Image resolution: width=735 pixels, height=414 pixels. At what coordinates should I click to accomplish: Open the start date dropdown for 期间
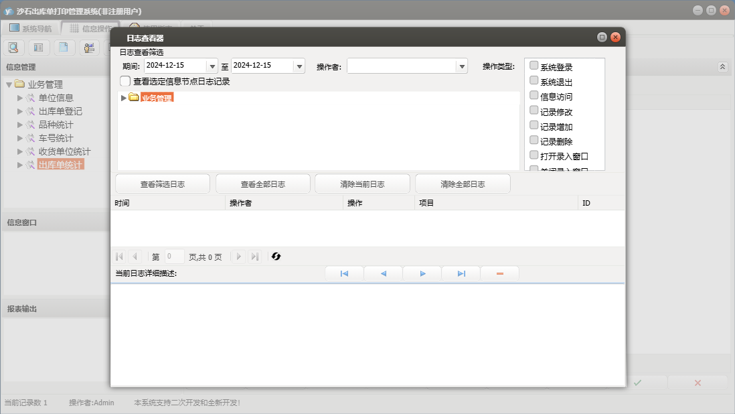click(x=213, y=66)
